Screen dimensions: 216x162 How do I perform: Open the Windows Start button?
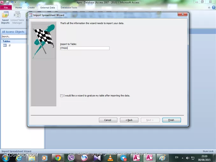(5, 158)
